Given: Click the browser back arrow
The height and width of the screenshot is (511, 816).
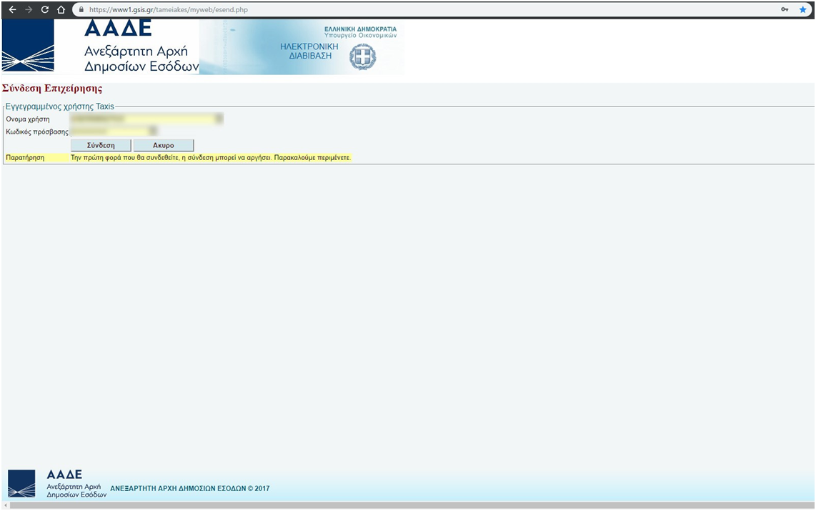Looking at the screenshot, I should (x=12, y=10).
